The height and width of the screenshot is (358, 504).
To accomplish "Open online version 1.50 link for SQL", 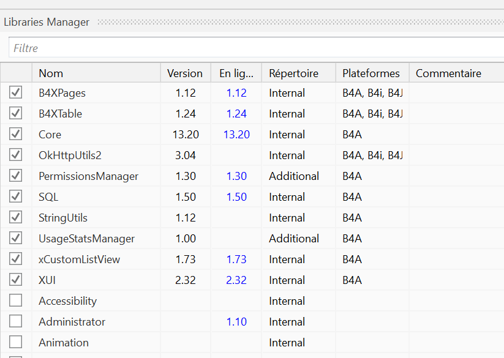I will click(236, 197).
